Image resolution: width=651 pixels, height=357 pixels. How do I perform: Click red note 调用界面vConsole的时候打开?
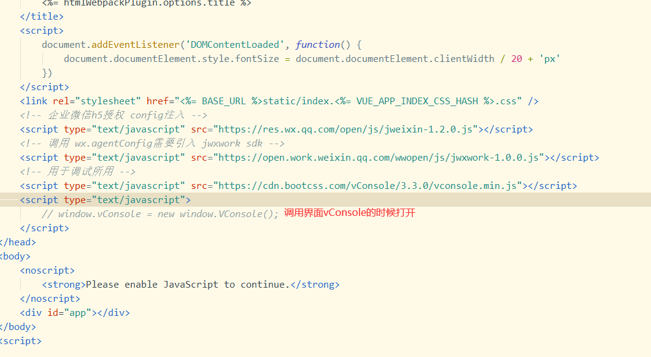[350, 213]
